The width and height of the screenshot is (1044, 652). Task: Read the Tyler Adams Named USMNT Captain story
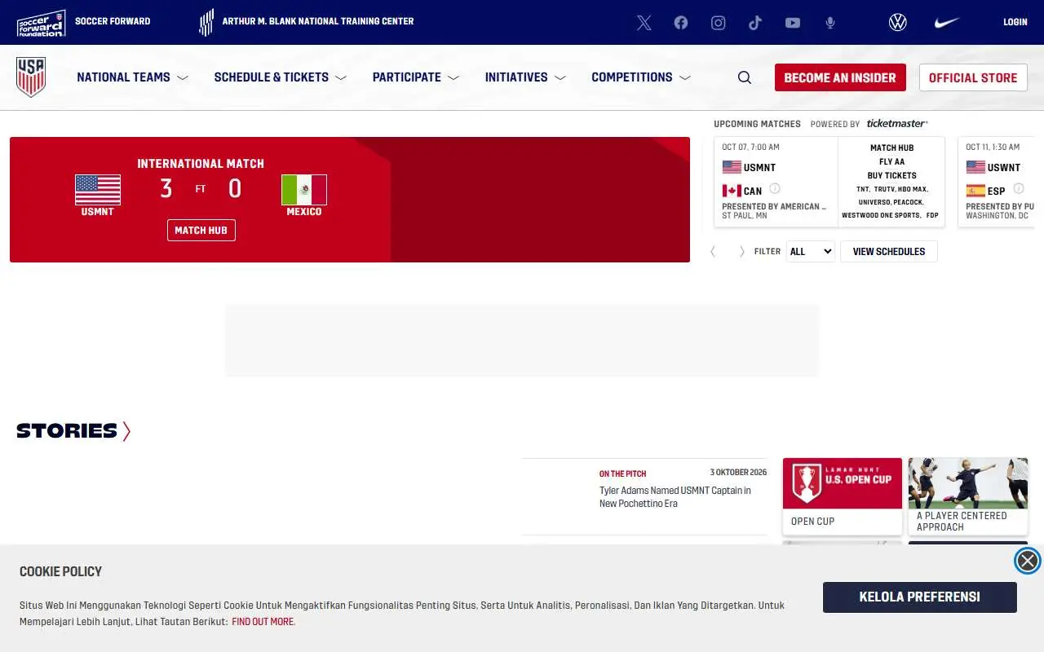(675, 497)
